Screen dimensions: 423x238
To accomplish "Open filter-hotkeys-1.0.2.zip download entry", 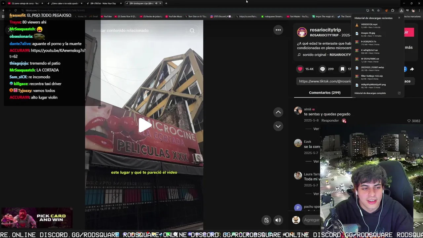I will point(377,77).
